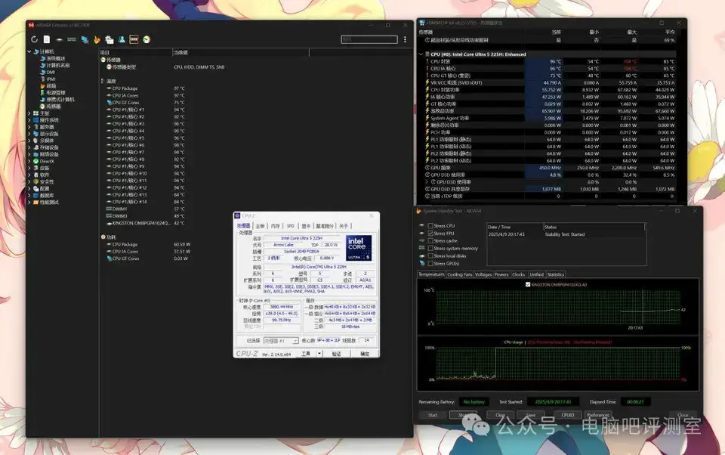Open the 关于 tab in CPU-Z
The width and height of the screenshot is (725, 455).
[344, 226]
